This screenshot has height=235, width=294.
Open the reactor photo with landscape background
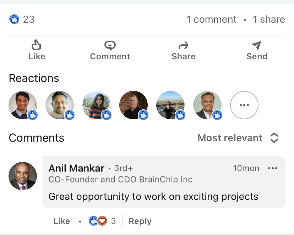(x=170, y=105)
